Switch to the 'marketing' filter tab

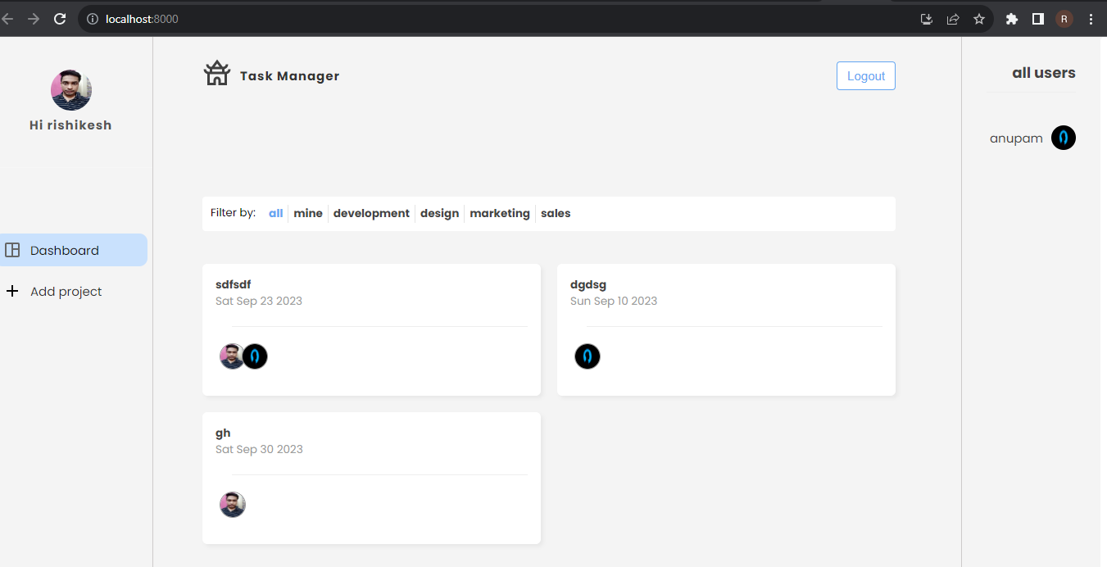point(499,213)
